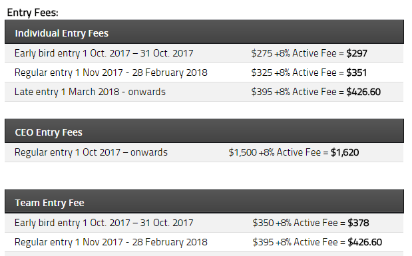Screen dimensions: 412x256
Task: Click the late entry $426.60 total
Action: pos(363,92)
